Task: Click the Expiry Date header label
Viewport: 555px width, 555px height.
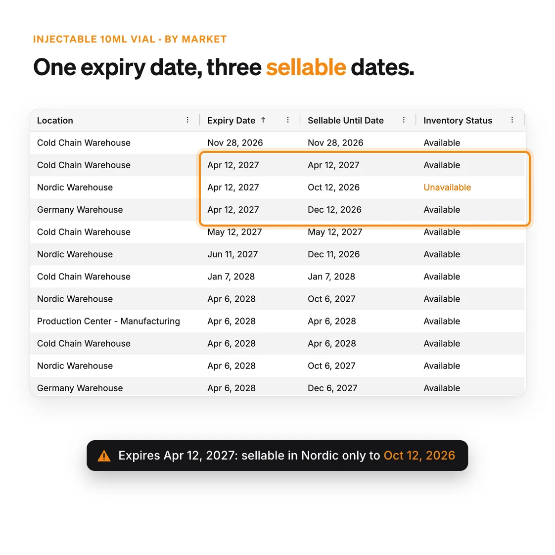Action: pos(231,121)
